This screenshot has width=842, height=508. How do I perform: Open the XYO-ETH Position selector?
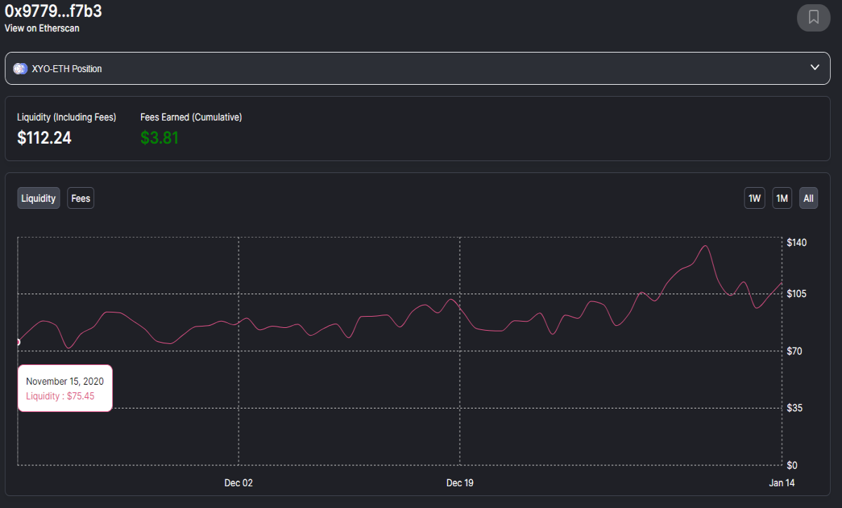(417, 69)
